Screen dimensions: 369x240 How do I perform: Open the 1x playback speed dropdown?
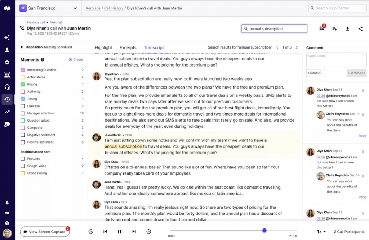pyautogui.click(x=321, y=232)
